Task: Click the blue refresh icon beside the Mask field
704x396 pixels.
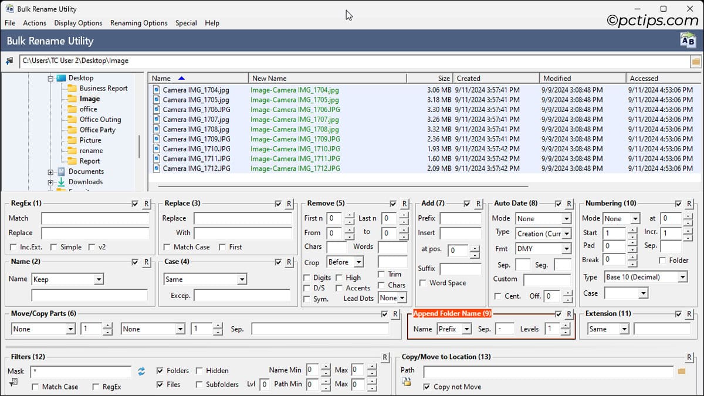Action: 141,371
